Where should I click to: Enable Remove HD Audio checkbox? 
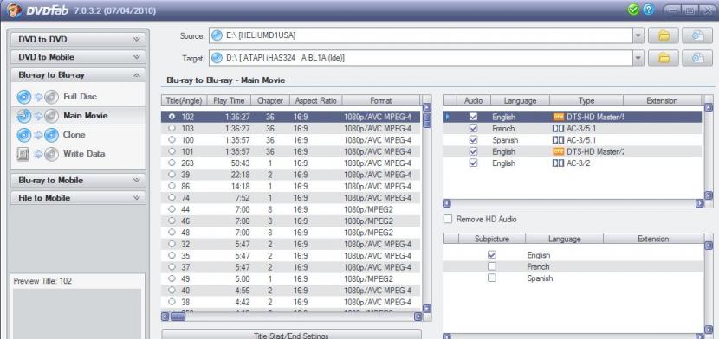pyautogui.click(x=448, y=219)
